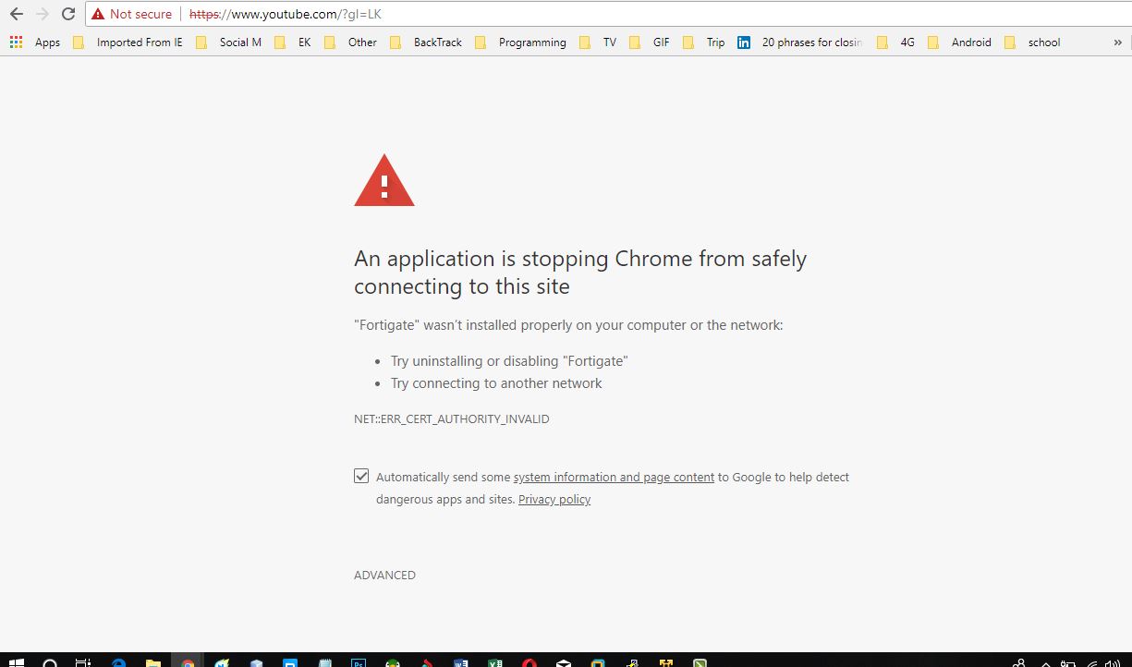This screenshot has height=667, width=1132.
Task: Go back using the browser back arrow
Action: [16, 14]
